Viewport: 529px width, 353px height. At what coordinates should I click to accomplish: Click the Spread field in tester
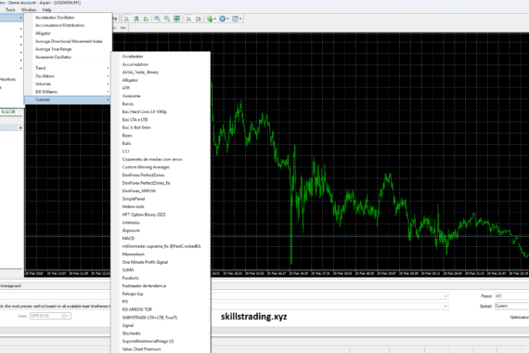pyautogui.click(x=511, y=306)
